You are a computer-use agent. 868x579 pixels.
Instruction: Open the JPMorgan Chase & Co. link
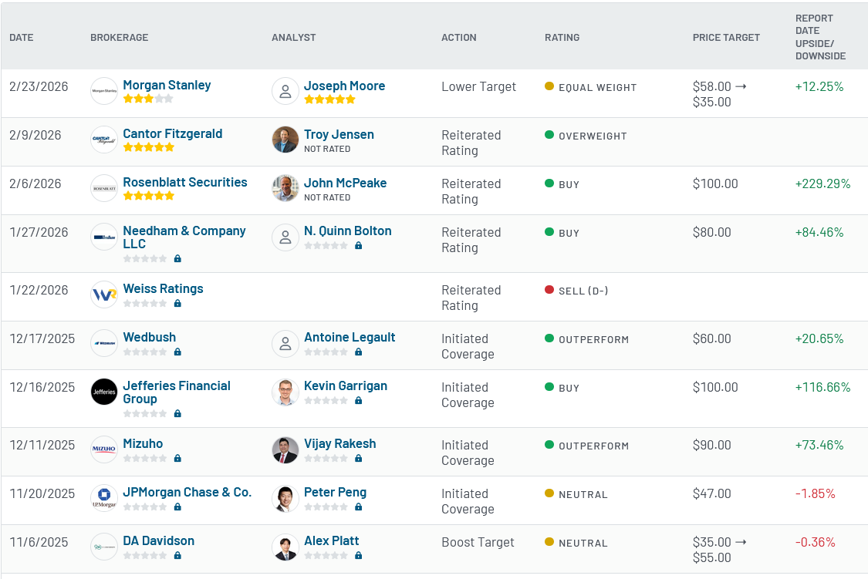coord(187,492)
